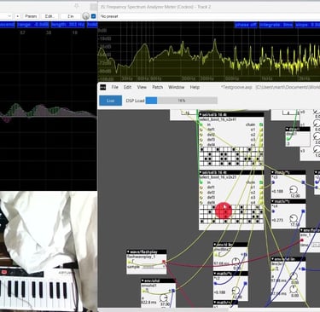Viewport: 320px width, 312px height.
Task: Click the Param button
Action: (31, 16)
